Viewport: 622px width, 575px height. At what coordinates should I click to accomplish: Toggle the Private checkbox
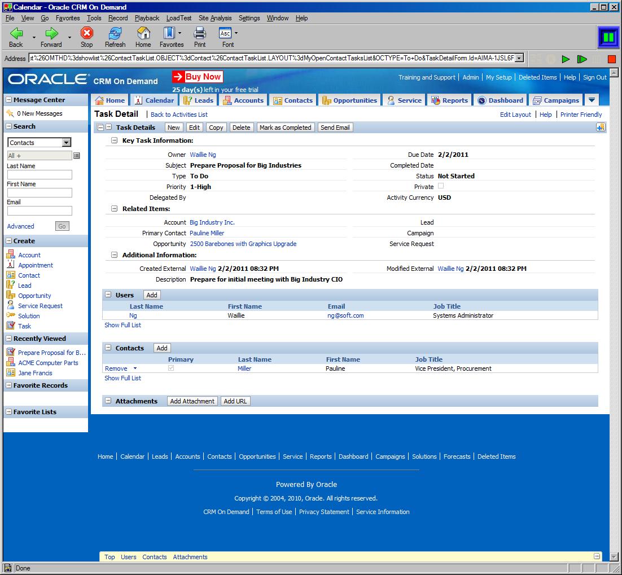click(x=441, y=186)
